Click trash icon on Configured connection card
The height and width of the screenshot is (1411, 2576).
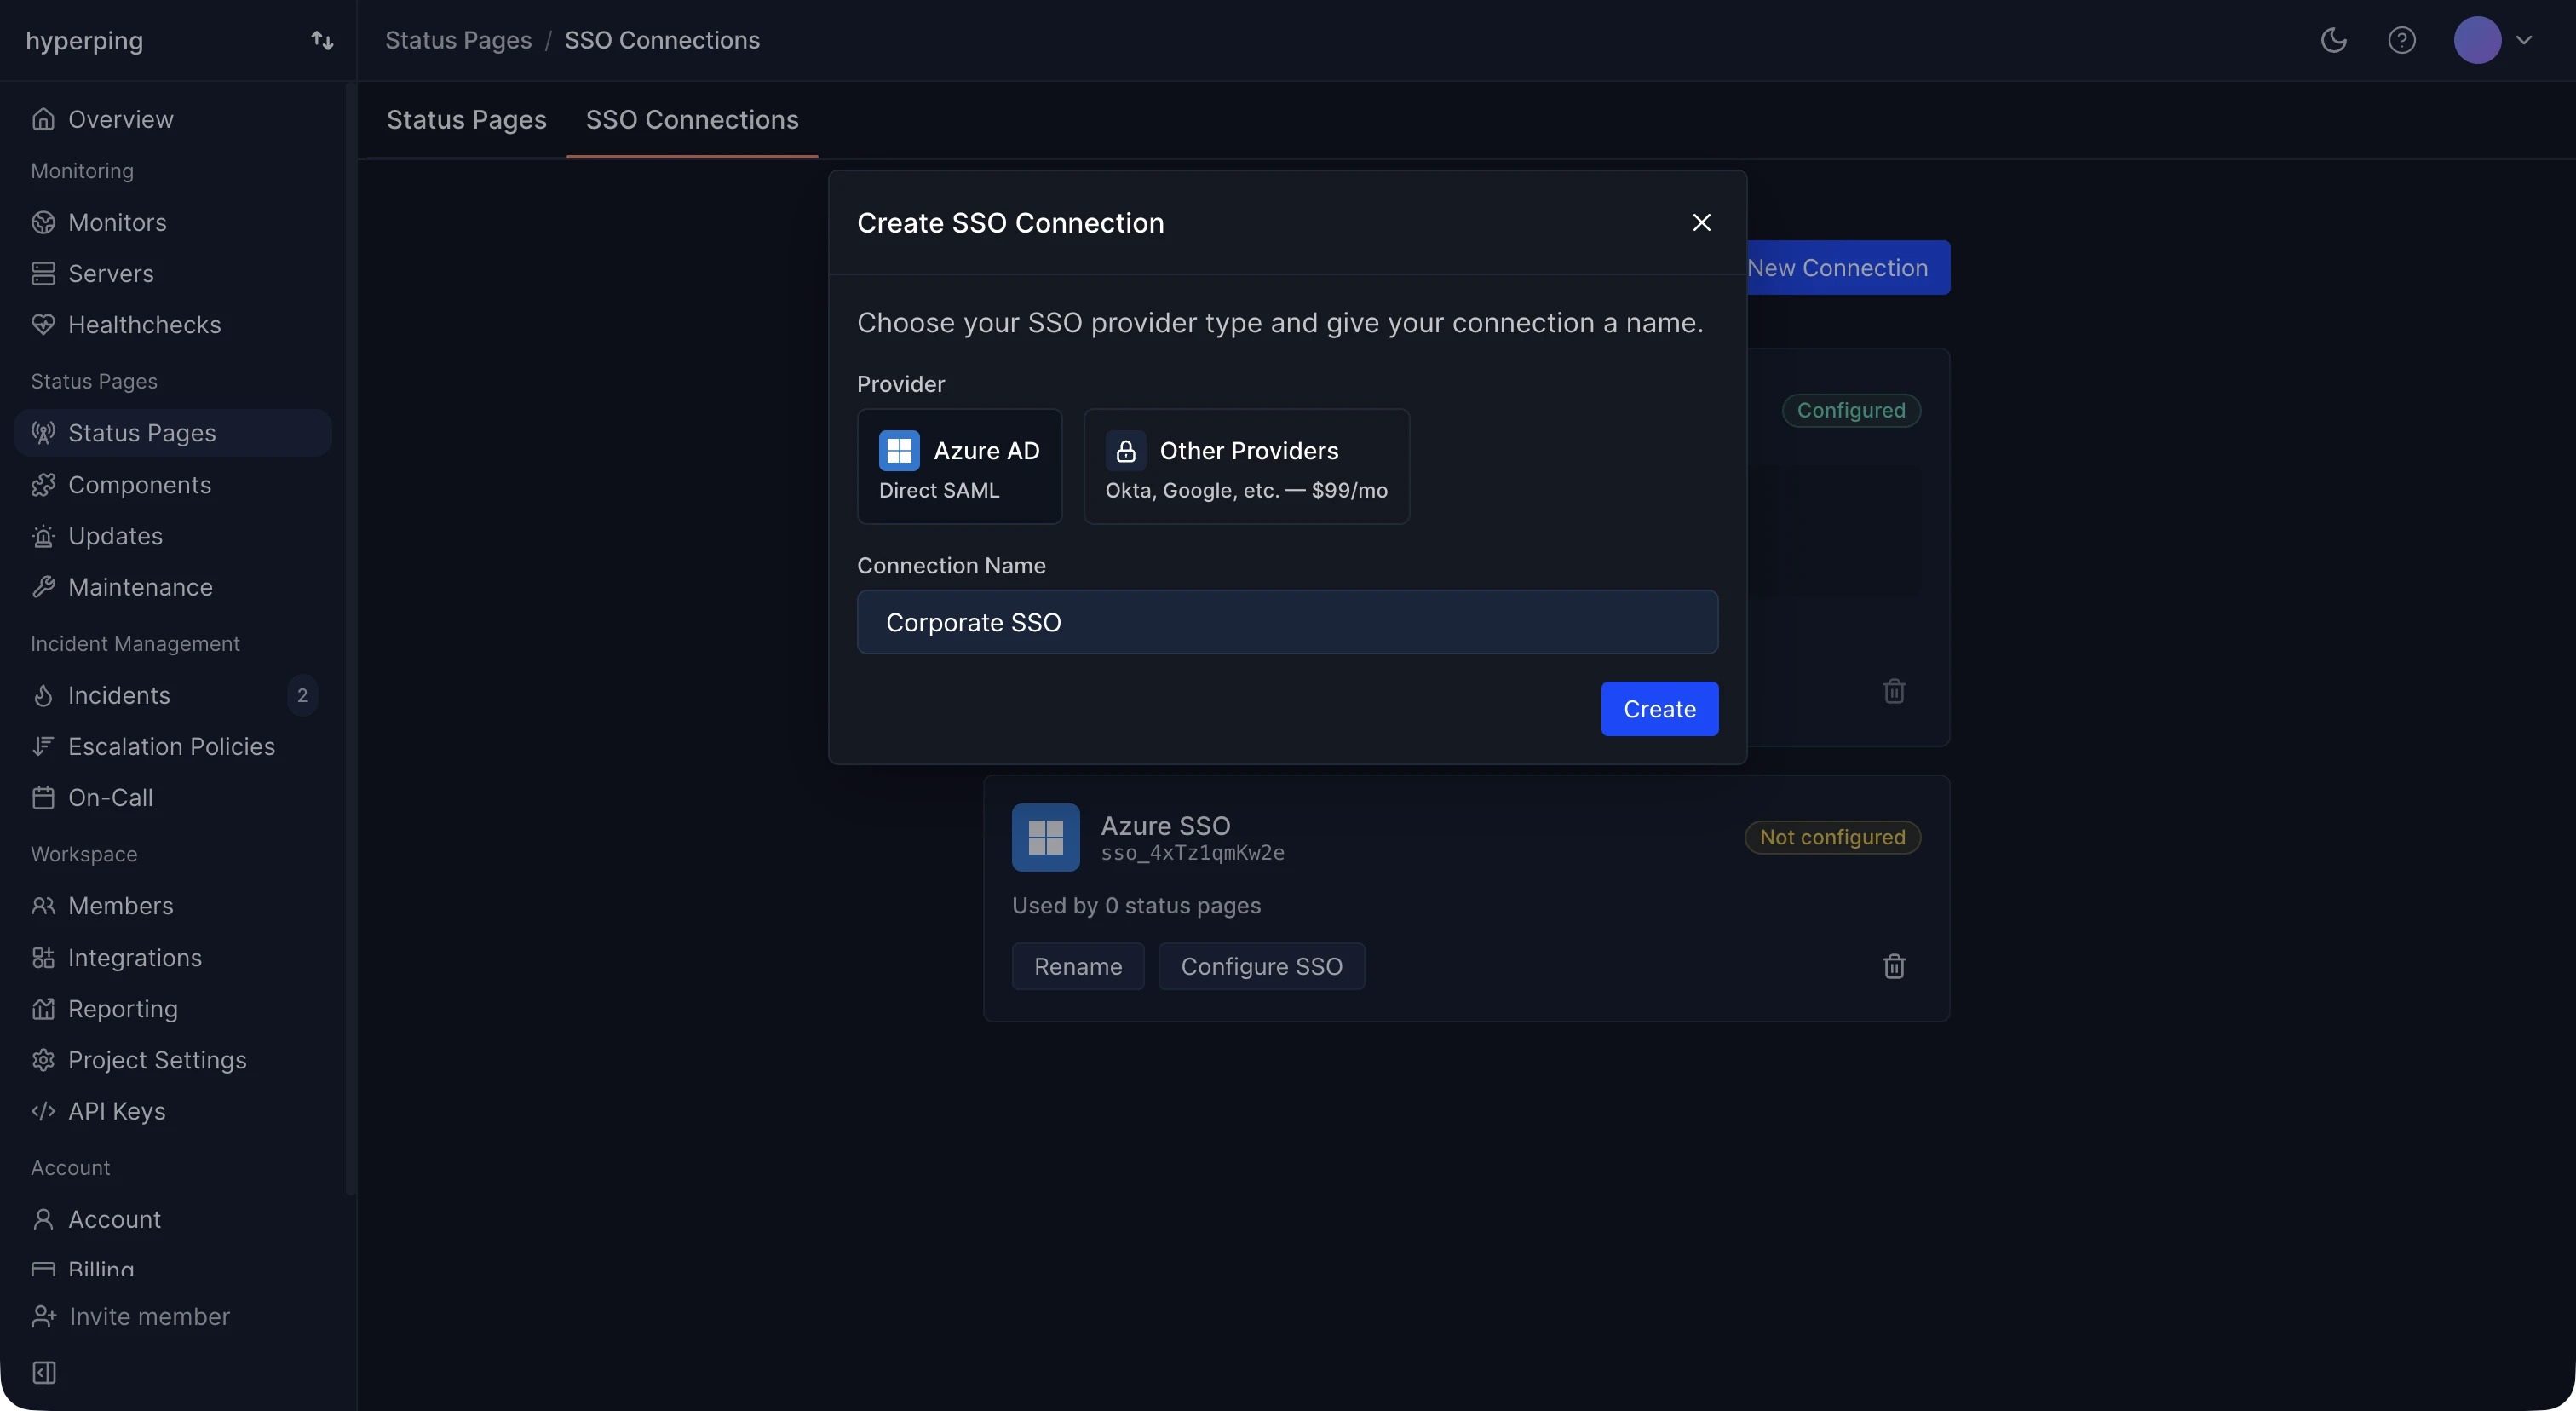(x=1894, y=691)
